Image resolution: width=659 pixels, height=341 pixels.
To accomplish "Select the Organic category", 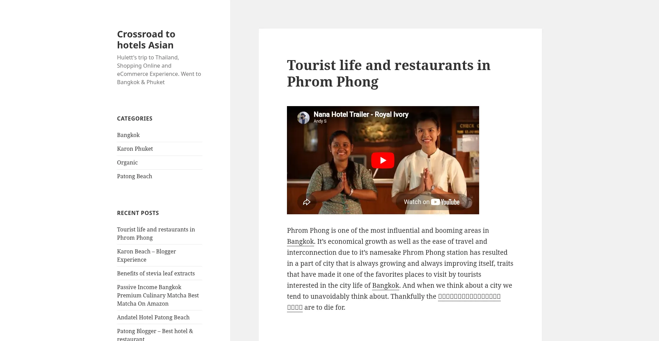I will (x=127, y=162).
